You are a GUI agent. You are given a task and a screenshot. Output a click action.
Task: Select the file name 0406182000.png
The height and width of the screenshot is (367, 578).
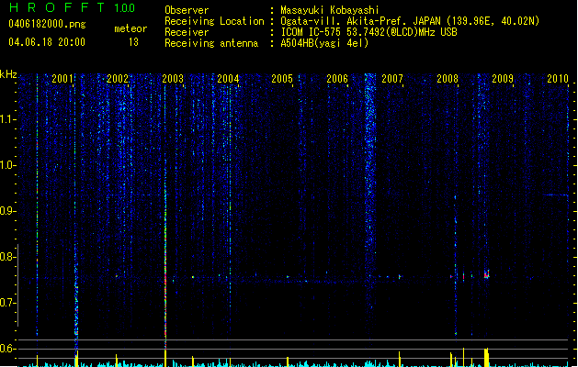click(x=47, y=24)
